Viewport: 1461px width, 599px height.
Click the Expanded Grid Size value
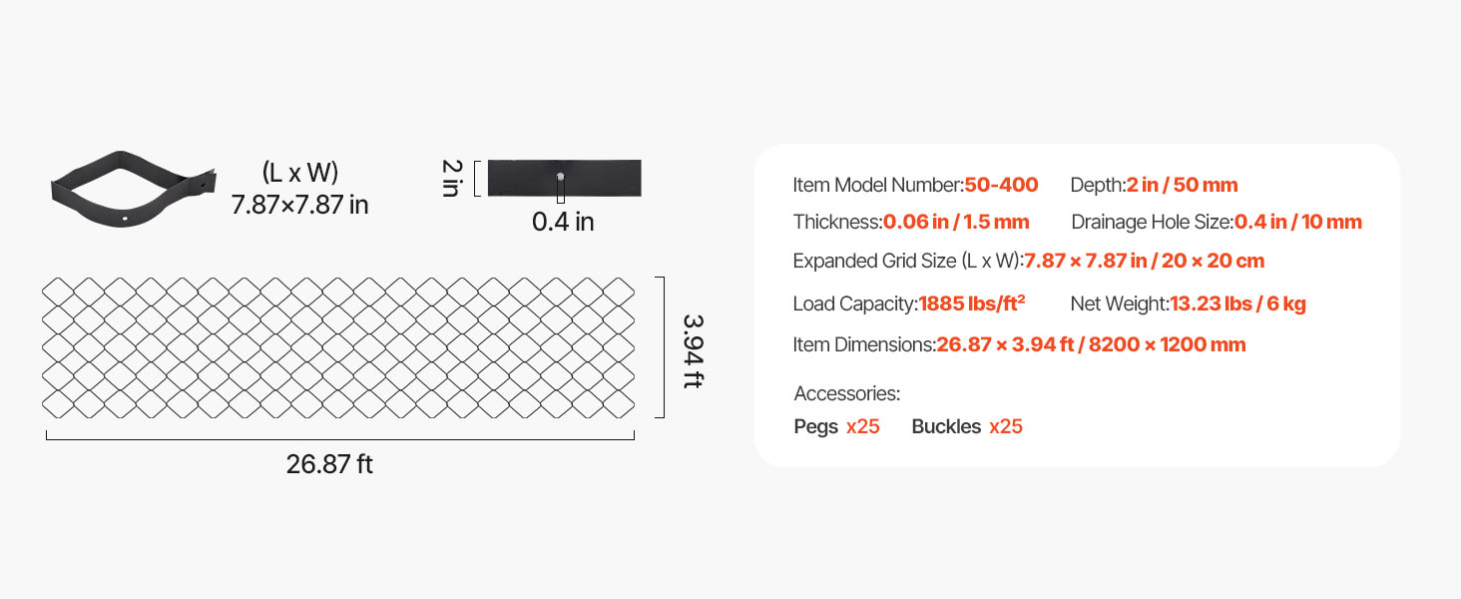click(1145, 261)
